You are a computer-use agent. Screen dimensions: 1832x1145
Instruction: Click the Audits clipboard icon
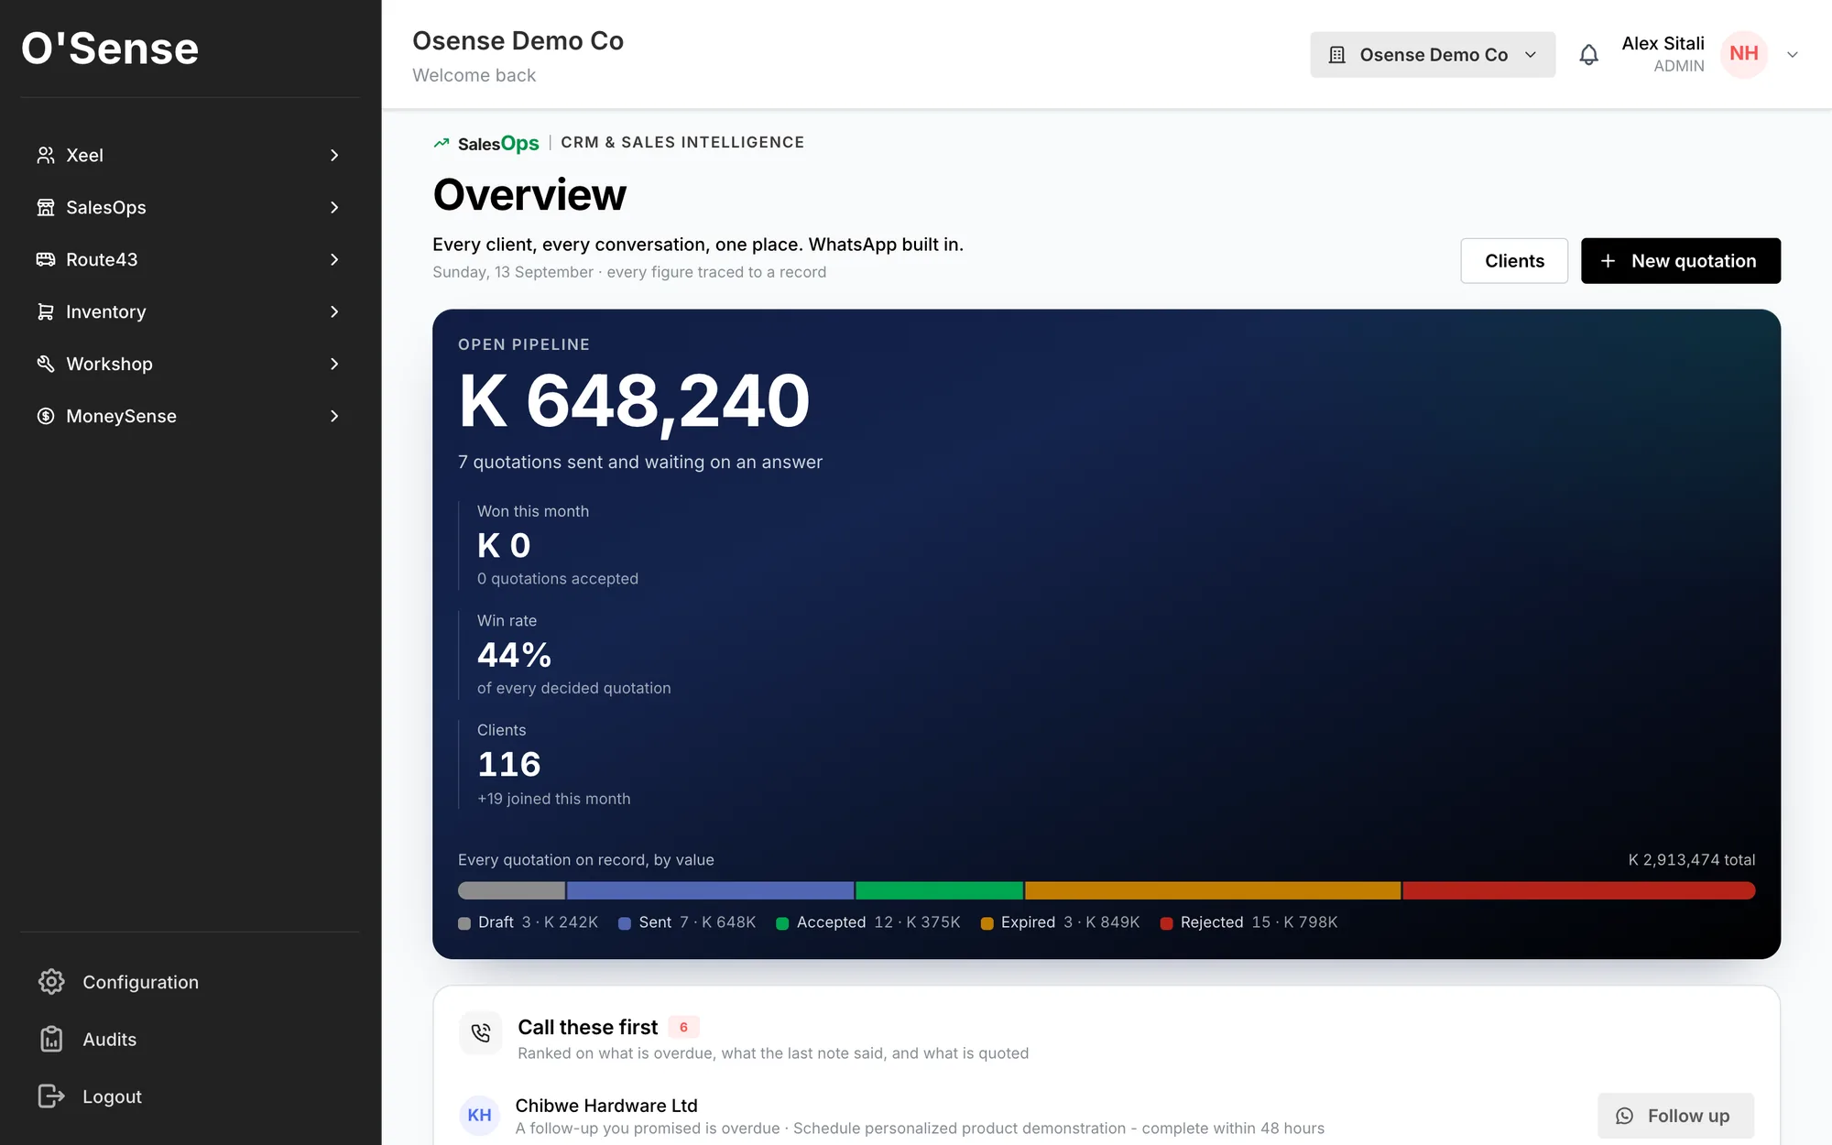pos(51,1040)
